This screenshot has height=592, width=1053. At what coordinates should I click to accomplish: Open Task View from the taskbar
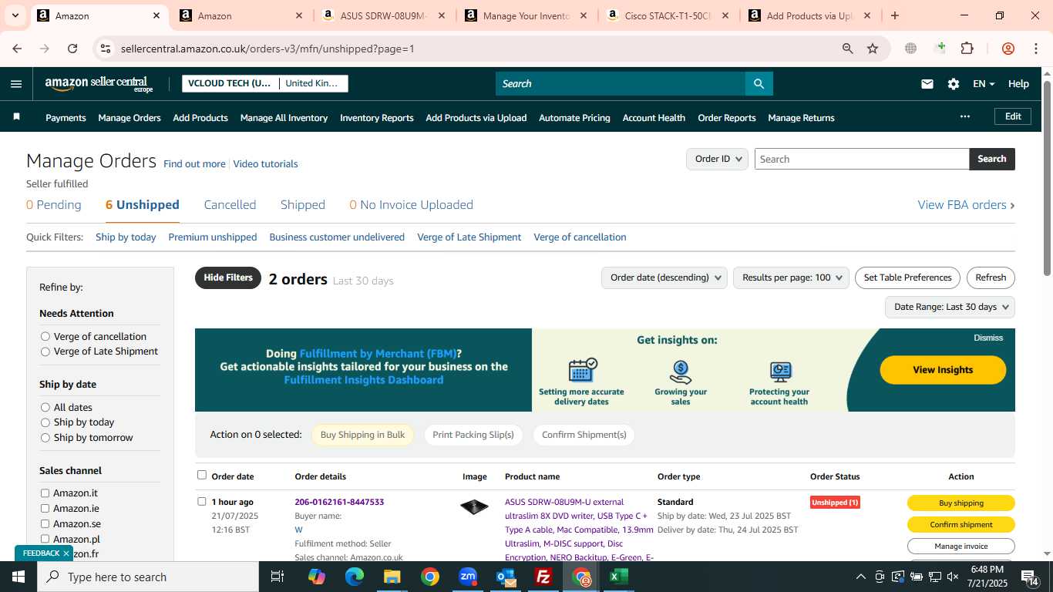coord(278,577)
